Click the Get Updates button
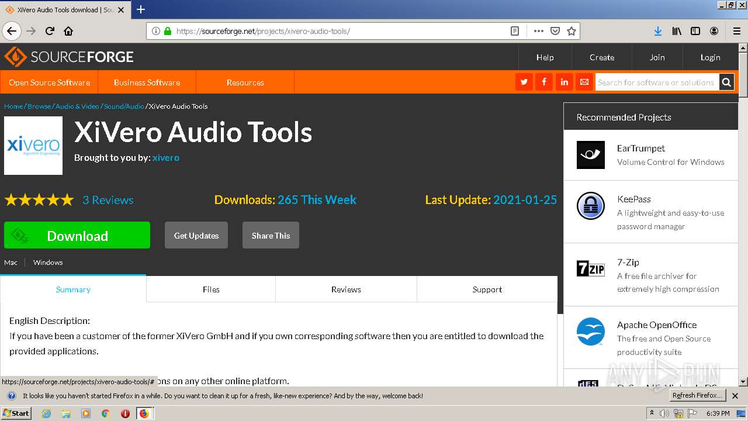 (196, 235)
